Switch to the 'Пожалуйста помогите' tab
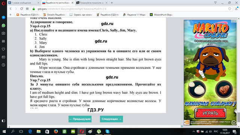The width and height of the screenshot is (240, 135). pyautogui.click(x=92, y=3)
